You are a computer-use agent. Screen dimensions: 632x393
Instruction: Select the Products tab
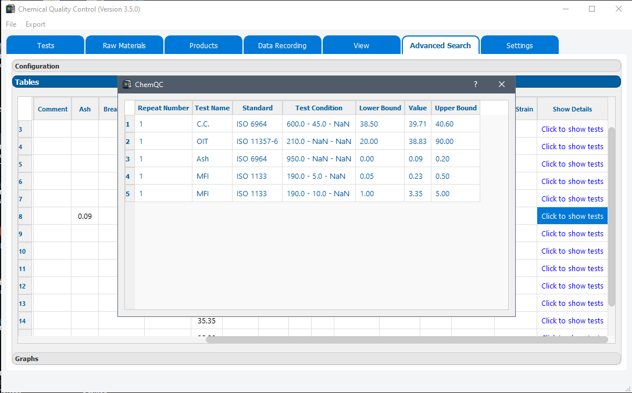point(203,45)
